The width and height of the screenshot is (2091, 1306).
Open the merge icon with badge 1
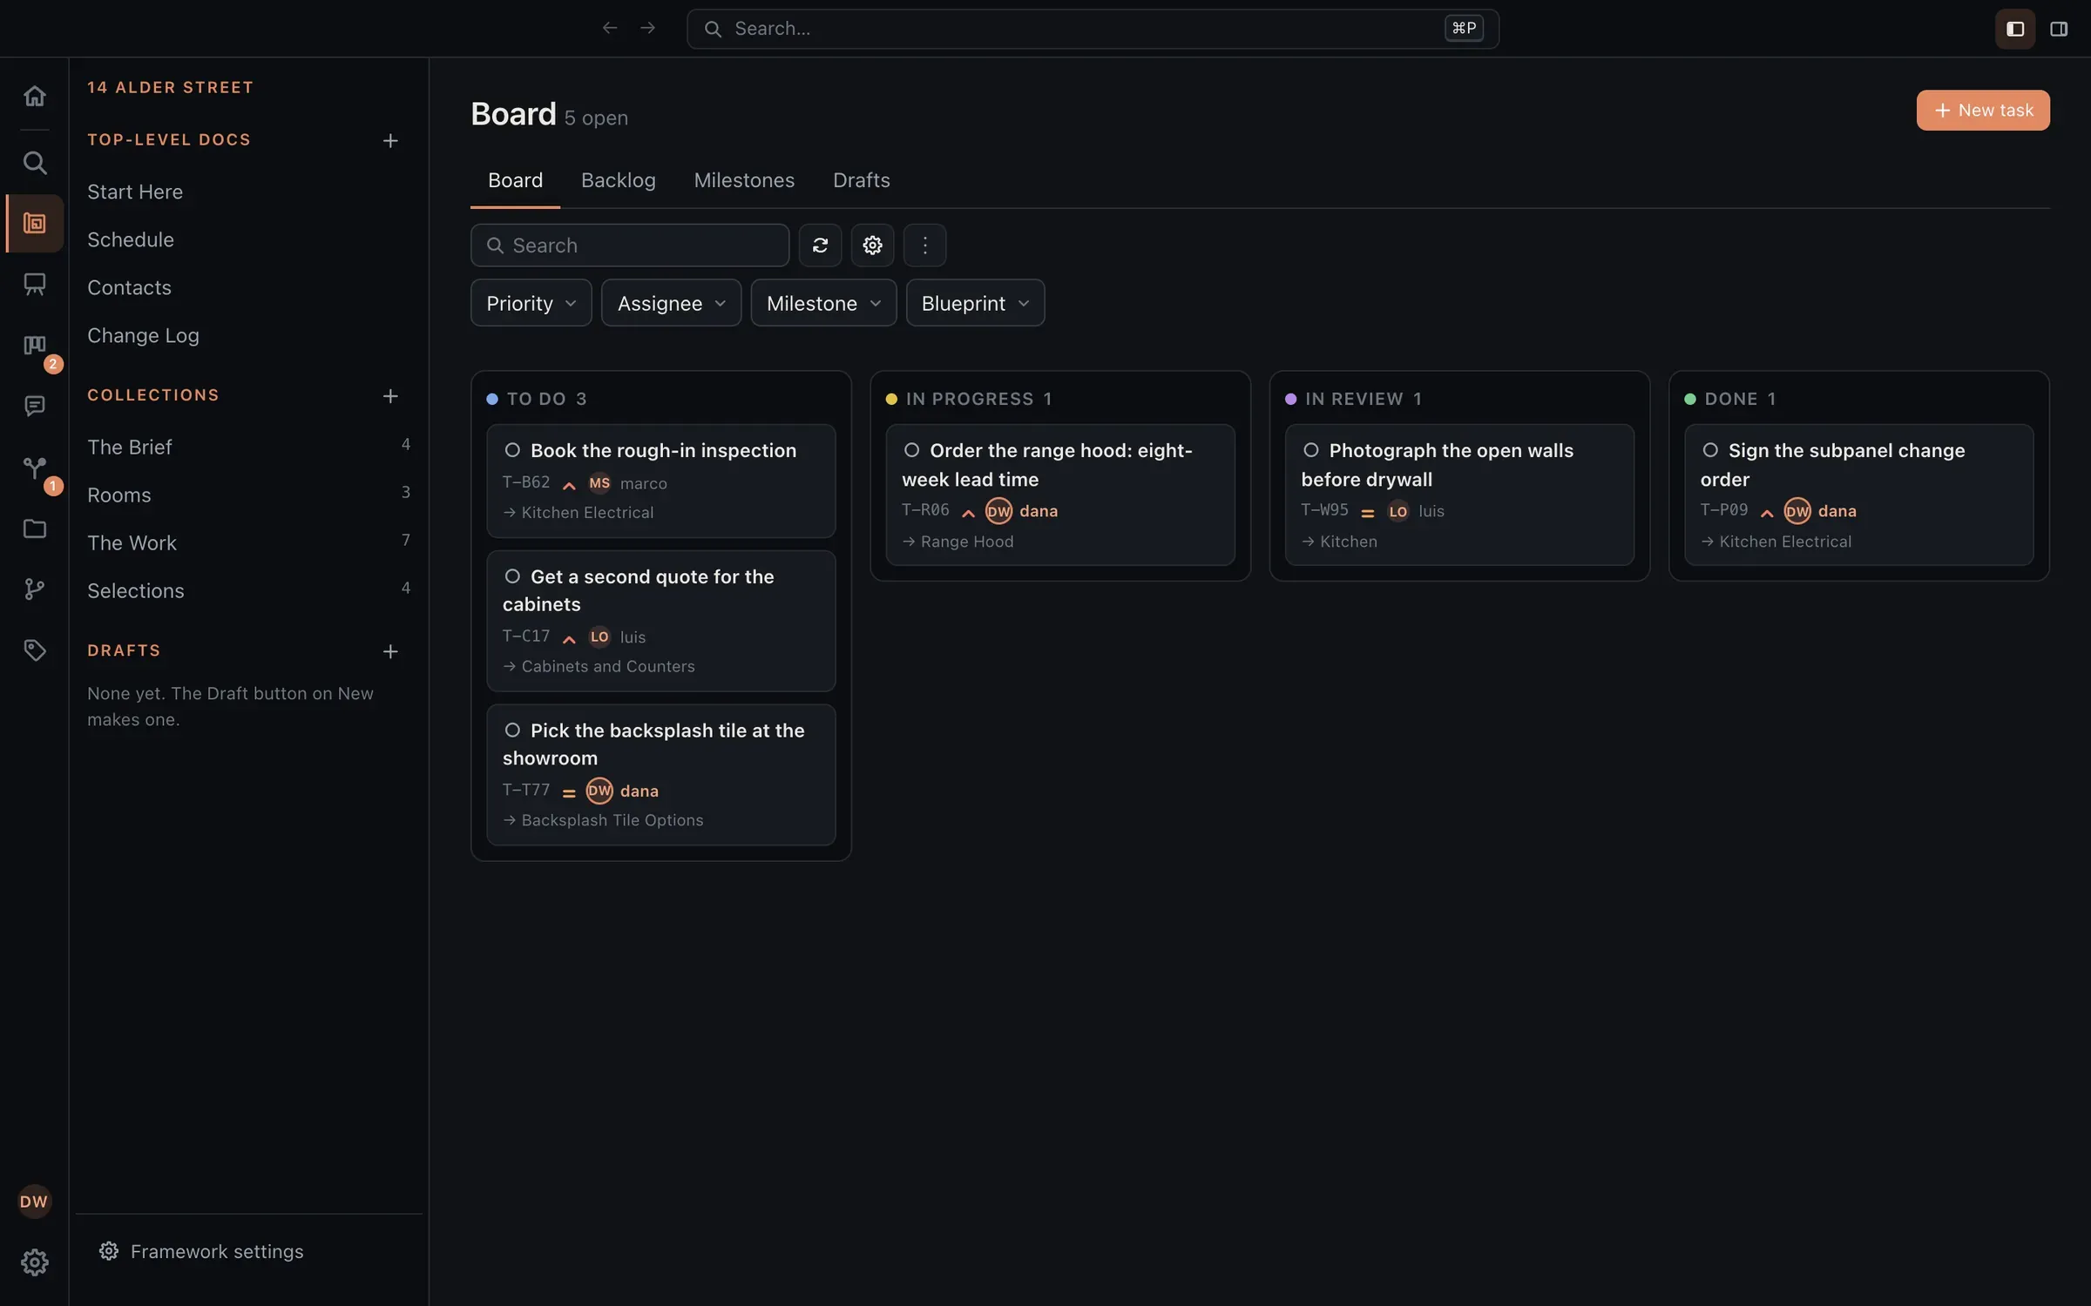(34, 468)
